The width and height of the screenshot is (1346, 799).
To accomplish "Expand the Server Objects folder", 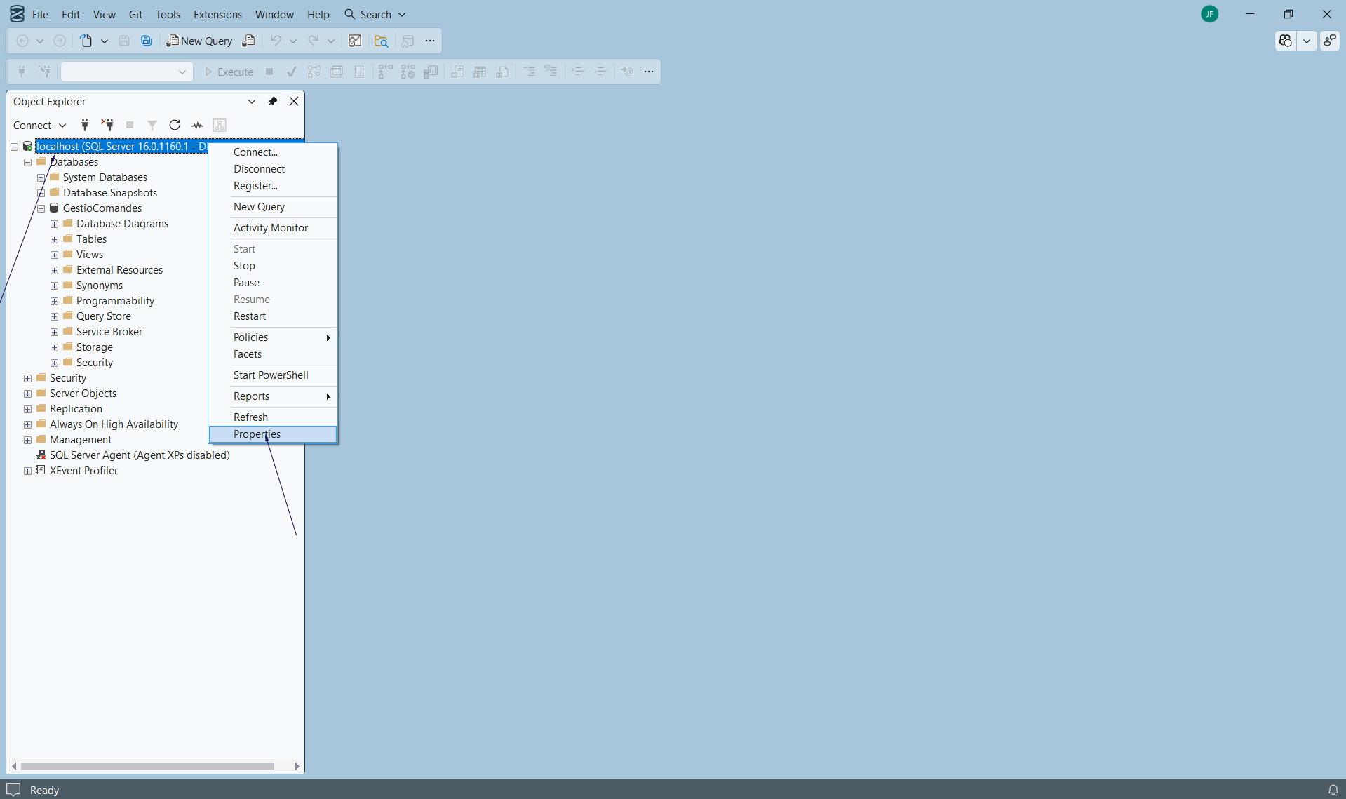I will pos(28,394).
